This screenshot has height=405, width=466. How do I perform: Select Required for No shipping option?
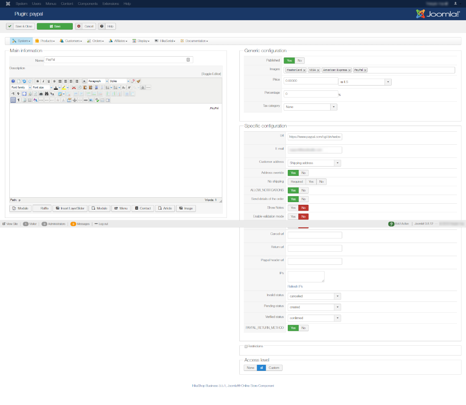click(x=297, y=181)
